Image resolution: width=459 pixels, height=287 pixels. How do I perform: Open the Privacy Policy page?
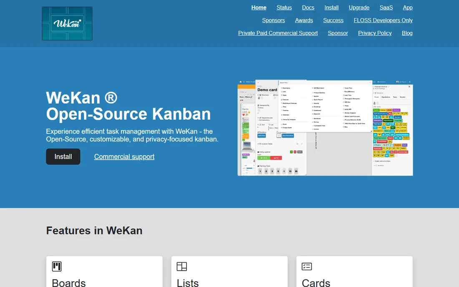click(x=375, y=33)
